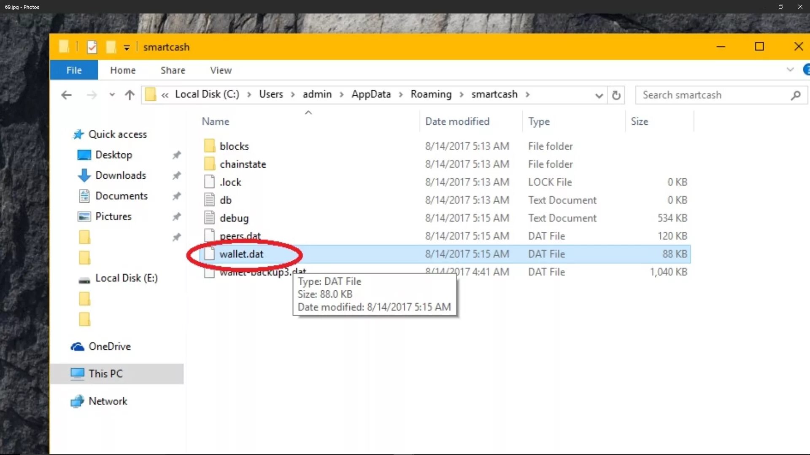
Task: Open the recent locations dropdown arrow
Action: [112, 95]
